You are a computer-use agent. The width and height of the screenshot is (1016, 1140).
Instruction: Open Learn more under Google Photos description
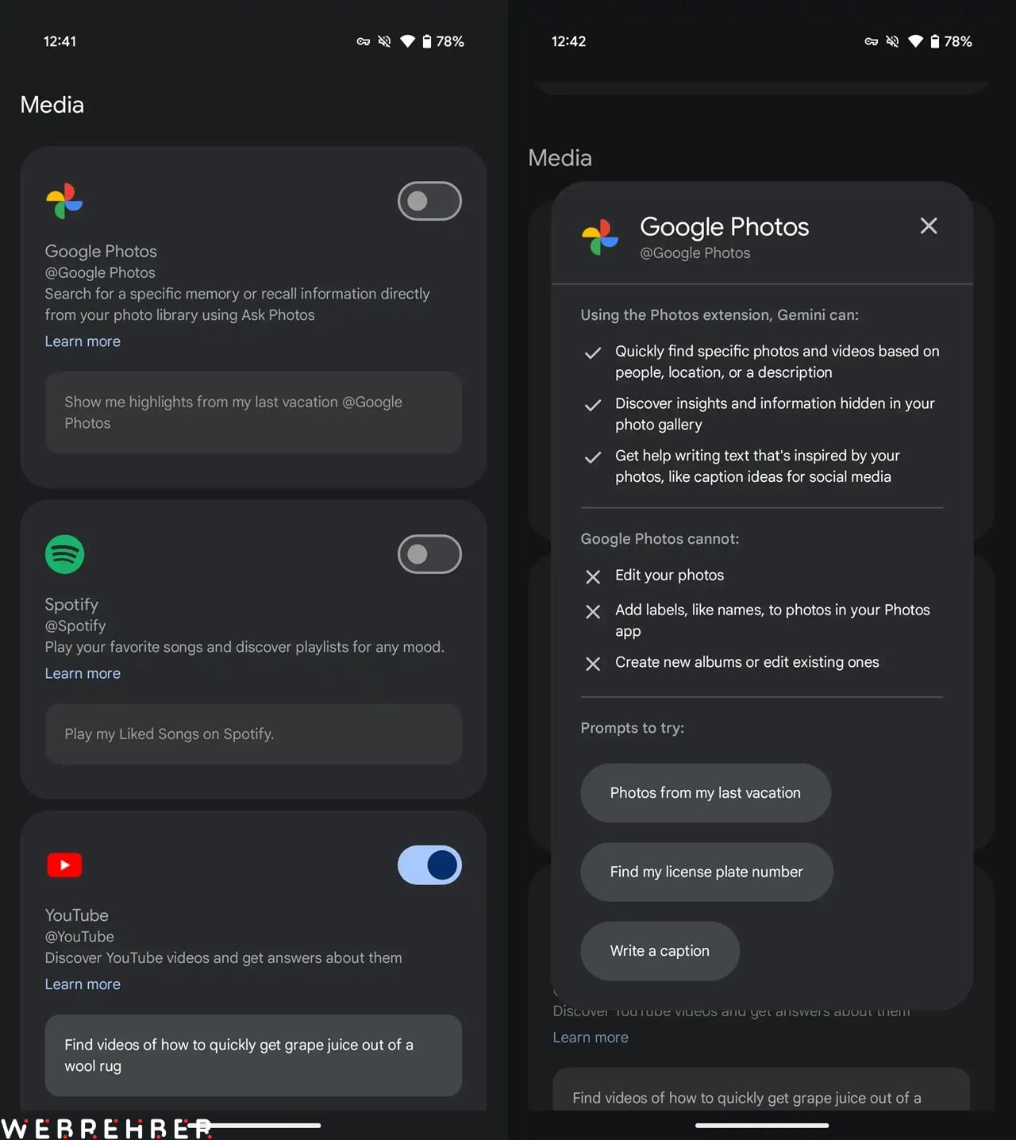[83, 341]
